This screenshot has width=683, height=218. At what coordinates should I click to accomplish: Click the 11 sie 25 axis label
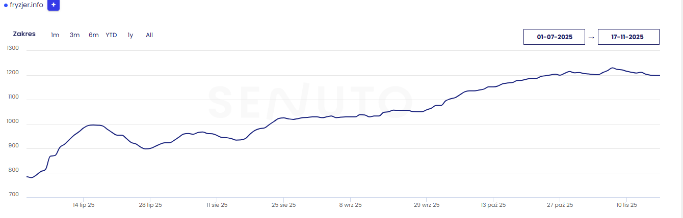pos(217,205)
